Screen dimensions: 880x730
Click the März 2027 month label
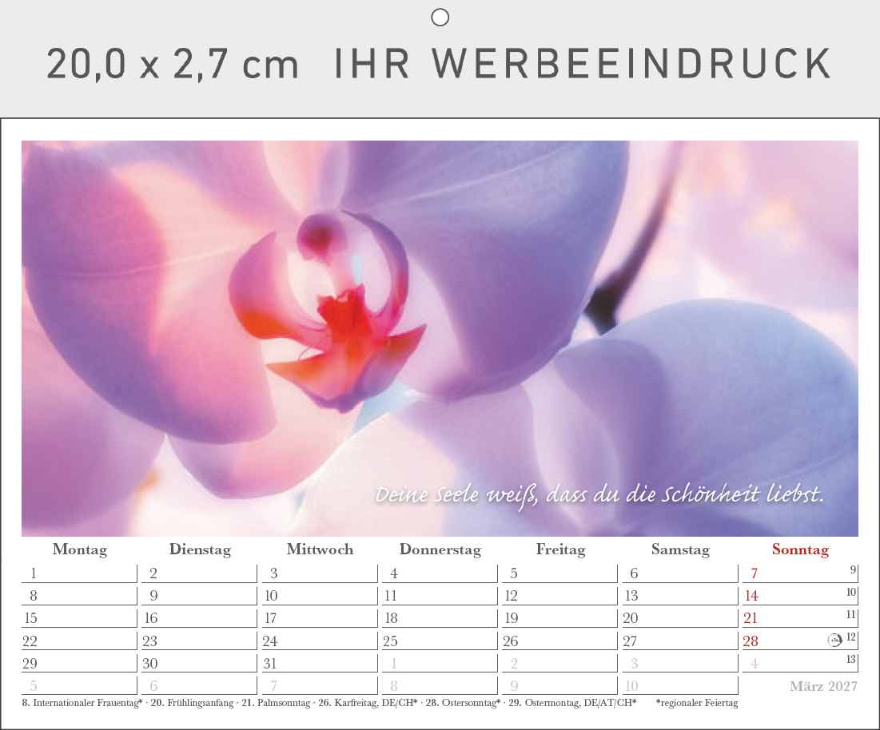coord(823,686)
